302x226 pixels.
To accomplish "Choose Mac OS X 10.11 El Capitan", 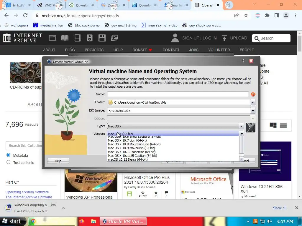I will pos(132,156).
